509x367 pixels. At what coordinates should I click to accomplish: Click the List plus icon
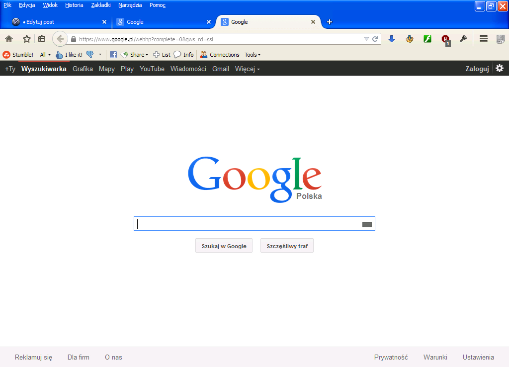(162, 55)
